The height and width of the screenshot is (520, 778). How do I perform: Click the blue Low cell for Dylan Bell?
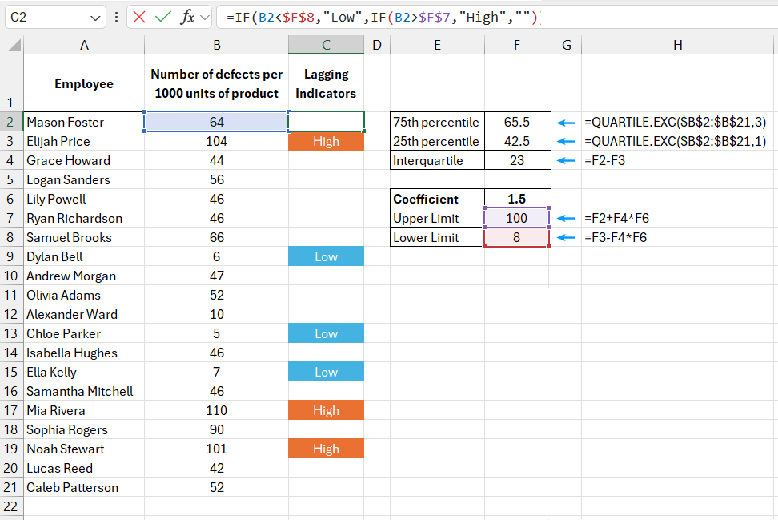tap(326, 256)
